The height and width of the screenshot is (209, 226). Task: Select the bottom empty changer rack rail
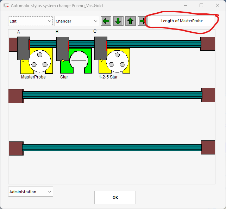tap(112, 148)
